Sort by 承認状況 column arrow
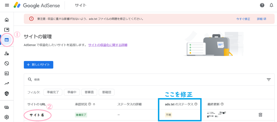Image resolution: width=277 pixels, height=122 pixels. point(94,104)
